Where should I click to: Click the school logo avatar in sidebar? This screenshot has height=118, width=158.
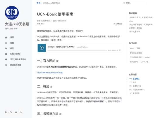12,13
